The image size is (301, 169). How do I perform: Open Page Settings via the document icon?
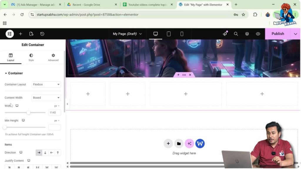[31, 34]
